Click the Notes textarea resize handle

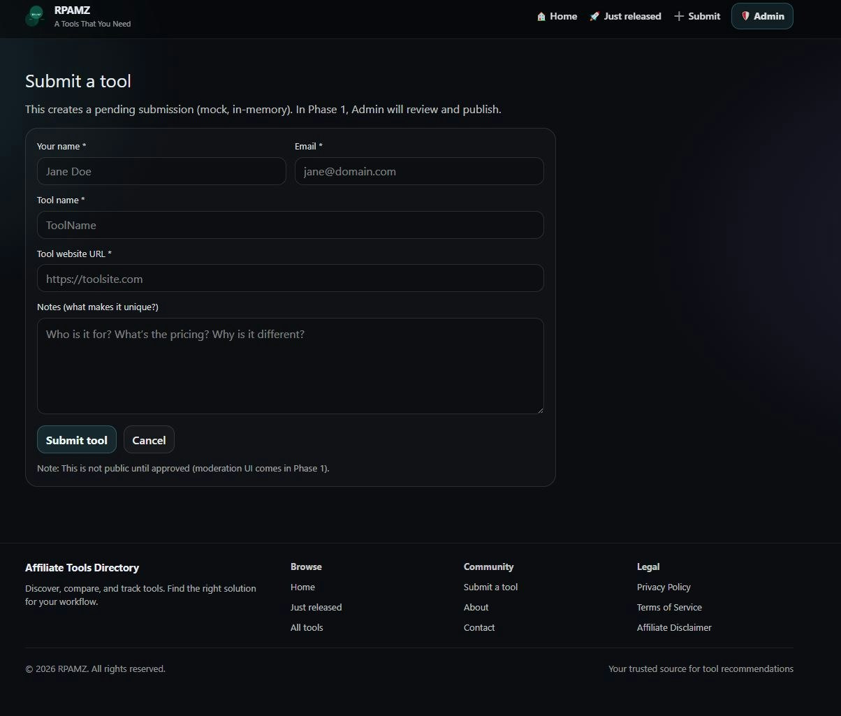click(x=539, y=409)
